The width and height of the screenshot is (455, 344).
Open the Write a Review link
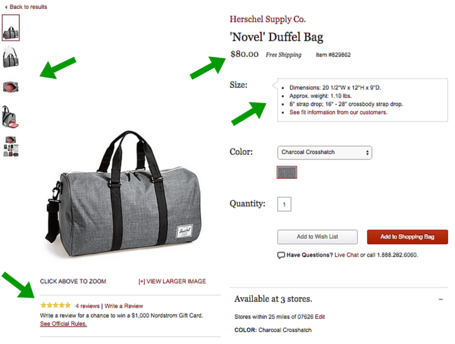coord(124,306)
